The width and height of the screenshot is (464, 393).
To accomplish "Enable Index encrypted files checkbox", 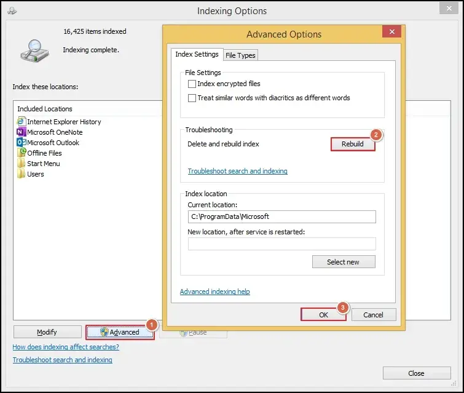I will coord(192,84).
